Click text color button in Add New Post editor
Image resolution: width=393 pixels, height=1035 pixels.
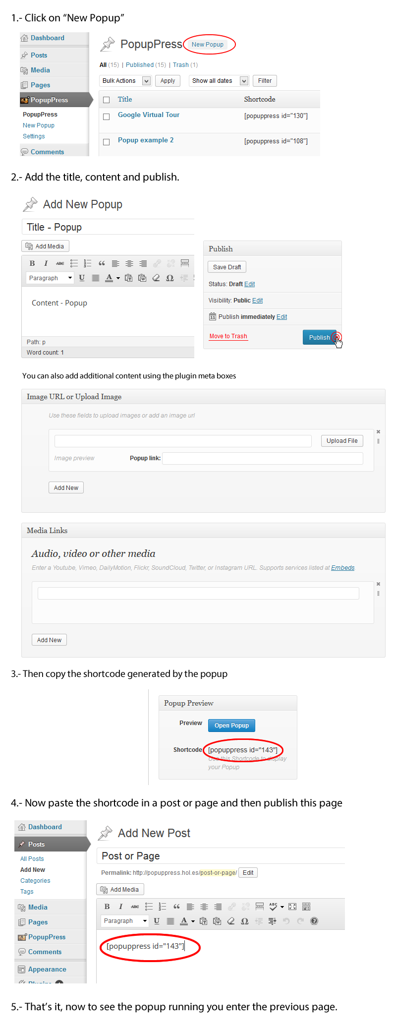[x=184, y=921]
